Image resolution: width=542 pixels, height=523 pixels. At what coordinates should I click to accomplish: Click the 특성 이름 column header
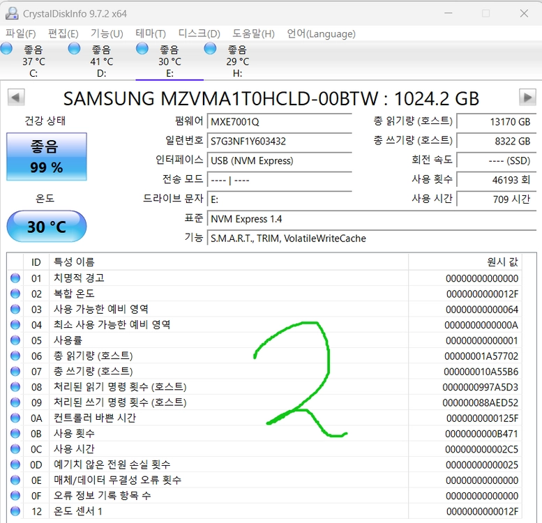(229, 262)
